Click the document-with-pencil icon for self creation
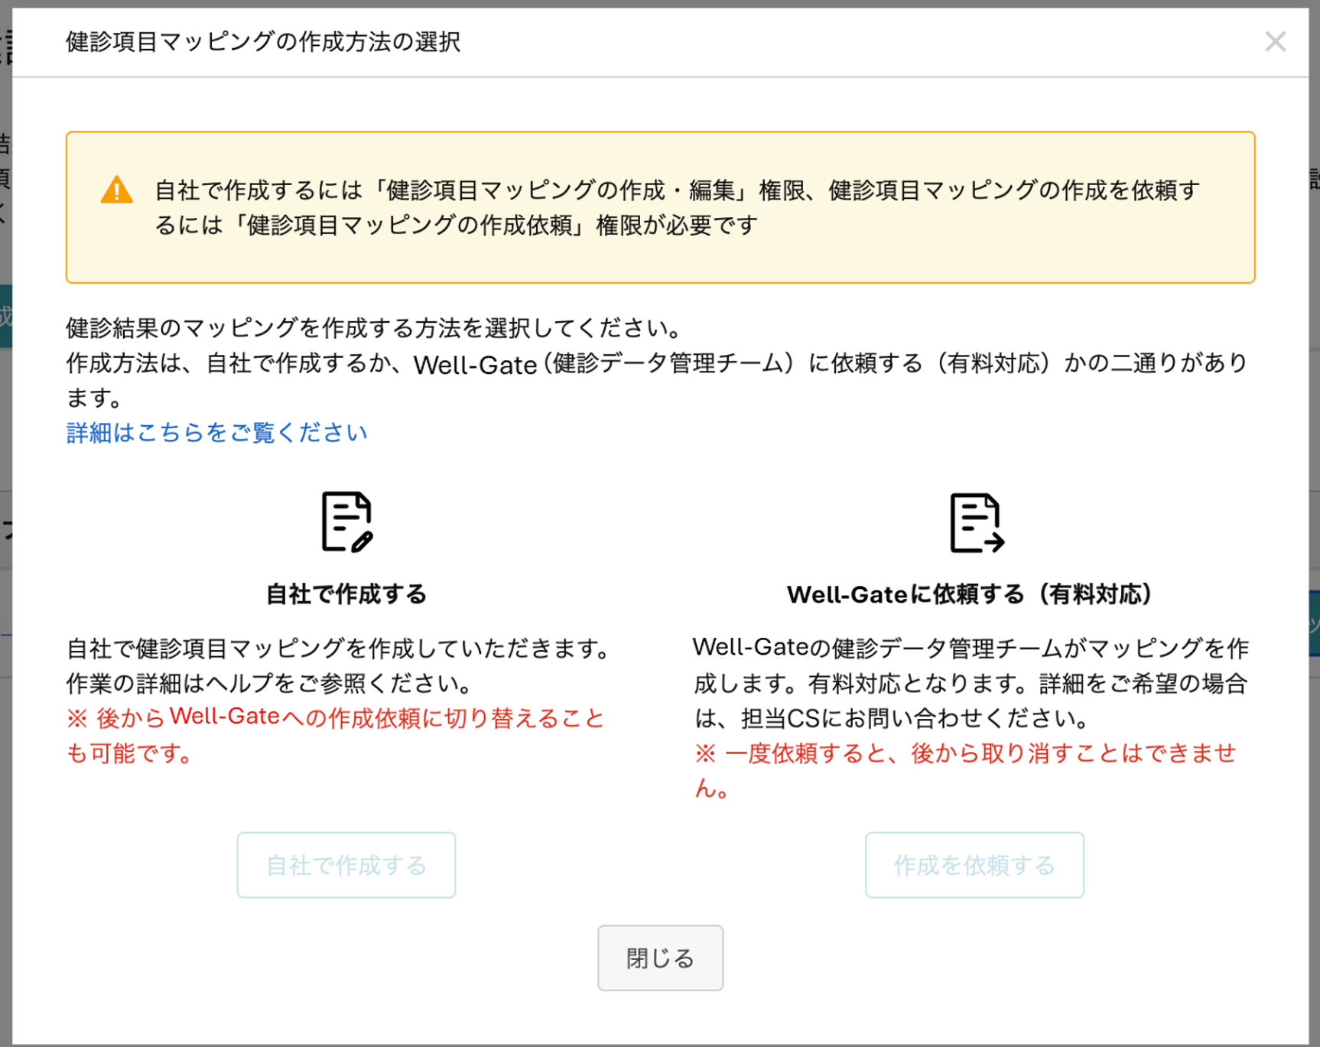The image size is (1320, 1047). (x=347, y=522)
